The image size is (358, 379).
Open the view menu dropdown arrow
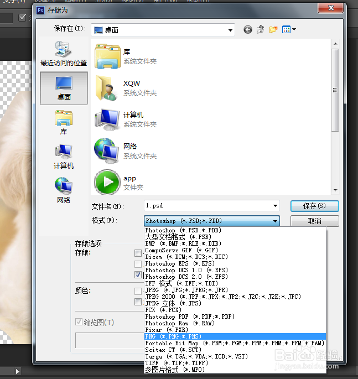[294, 29]
